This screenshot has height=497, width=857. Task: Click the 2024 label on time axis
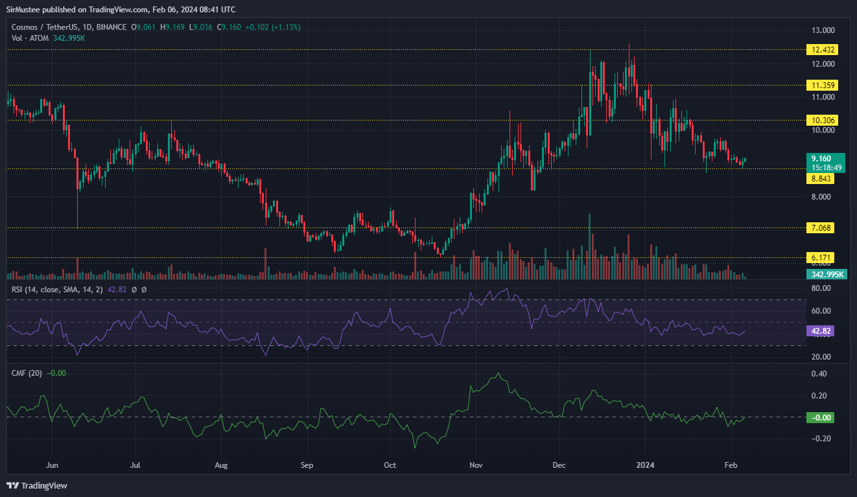(645, 465)
